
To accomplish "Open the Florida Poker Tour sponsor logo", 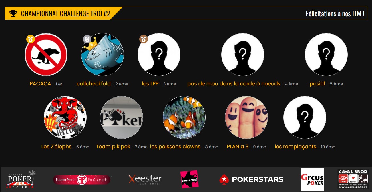I will pyautogui.click(x=21, y=179).
